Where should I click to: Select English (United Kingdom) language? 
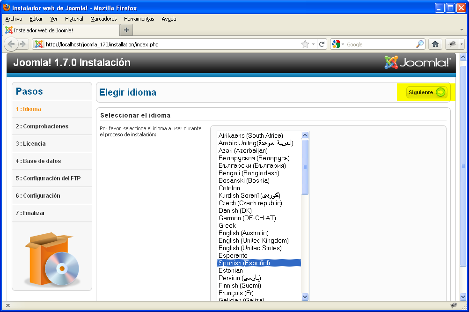(x=259, y=240)
